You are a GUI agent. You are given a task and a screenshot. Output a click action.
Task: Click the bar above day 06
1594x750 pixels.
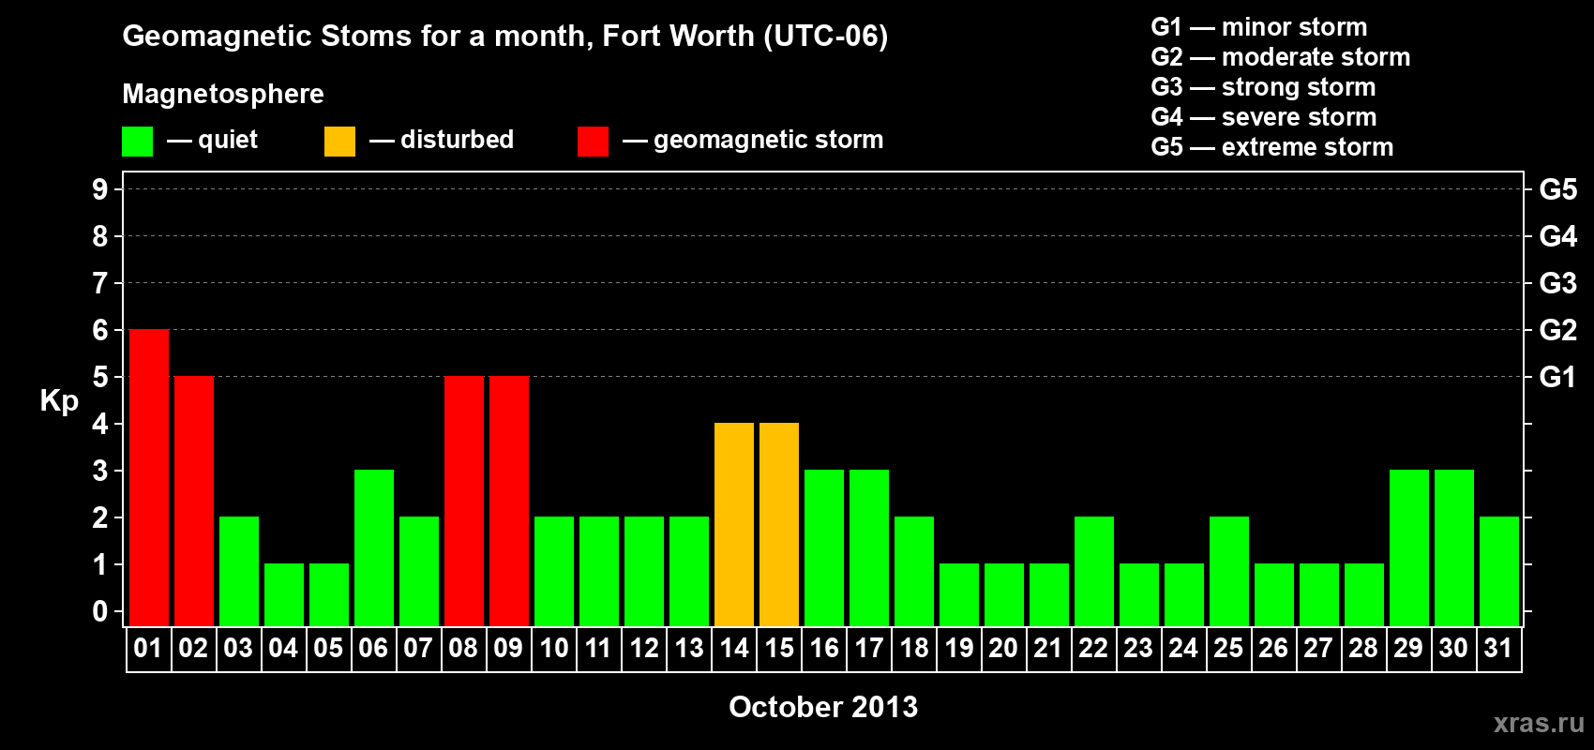point(374,548)
